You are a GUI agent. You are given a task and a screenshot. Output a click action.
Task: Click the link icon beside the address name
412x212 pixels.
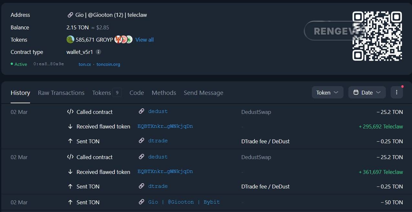[x=70, y=15]
